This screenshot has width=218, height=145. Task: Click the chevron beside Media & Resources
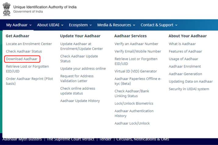click(134, 25)
